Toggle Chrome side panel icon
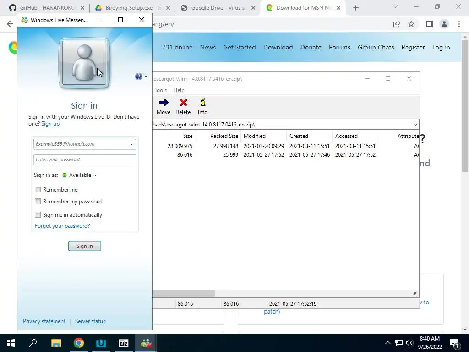 (x=430, y=24)
